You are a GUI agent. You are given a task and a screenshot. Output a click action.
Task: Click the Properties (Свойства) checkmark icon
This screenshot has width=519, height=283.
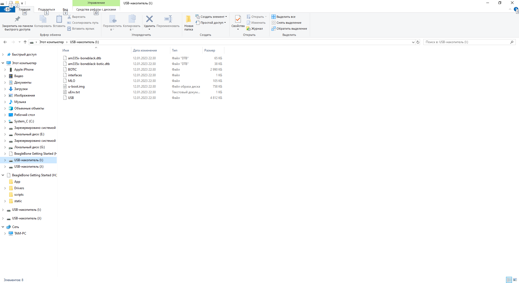[x=238, y=19]
